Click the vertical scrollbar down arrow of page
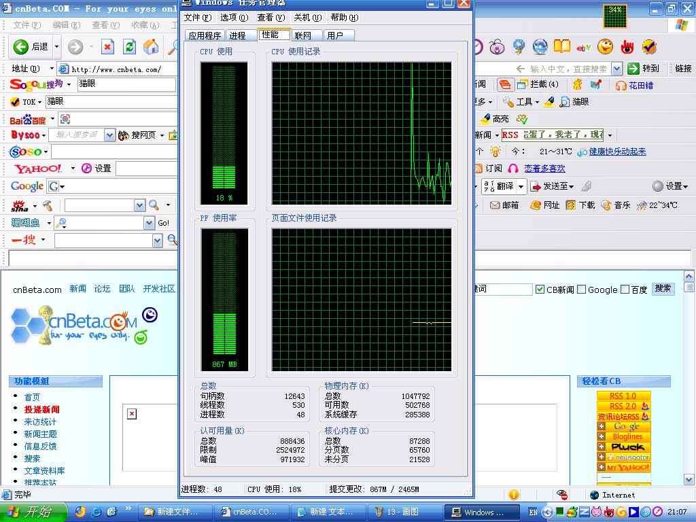The height and width of the screenshot is (522, 696). coord(689,479)
